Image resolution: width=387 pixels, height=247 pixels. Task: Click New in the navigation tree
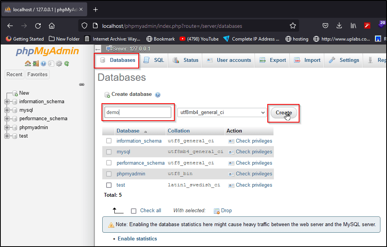(x=24, y=93)
